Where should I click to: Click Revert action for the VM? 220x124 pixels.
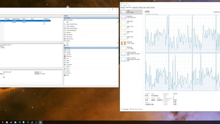[68, 67]
